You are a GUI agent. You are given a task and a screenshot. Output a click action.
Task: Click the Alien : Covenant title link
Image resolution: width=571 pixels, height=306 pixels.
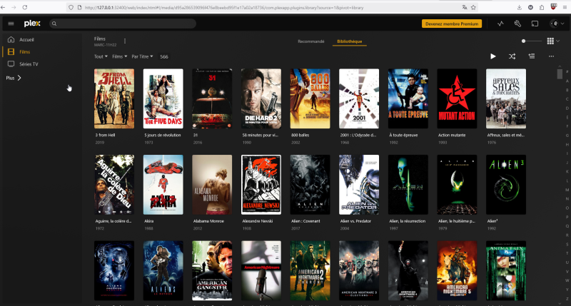(305, 221)
